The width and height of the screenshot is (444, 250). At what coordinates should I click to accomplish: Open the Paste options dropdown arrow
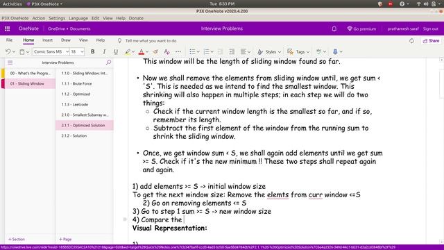click(28, 51)
